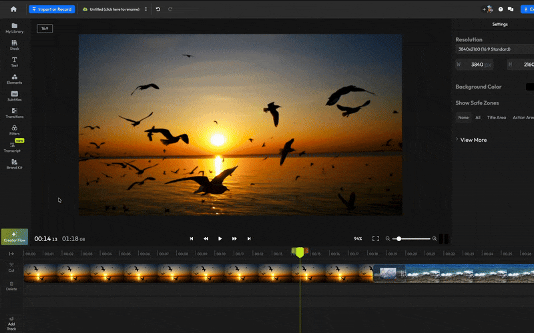534x333 pixels.
Task: Click the Creator Flow button
Action: coord(14,236)
